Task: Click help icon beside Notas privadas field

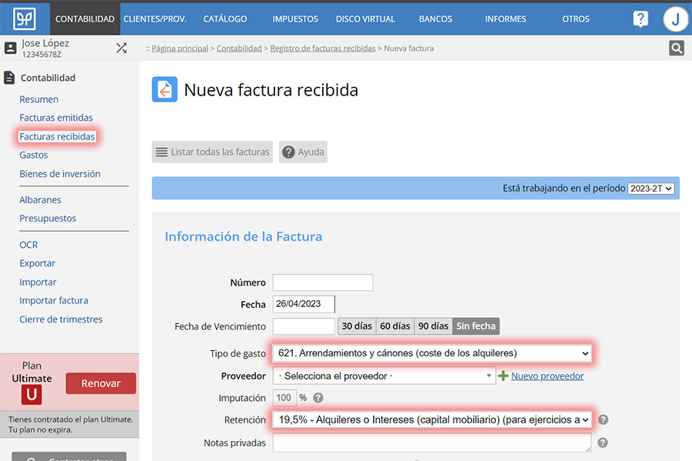Action: click(x=603, y=443)
